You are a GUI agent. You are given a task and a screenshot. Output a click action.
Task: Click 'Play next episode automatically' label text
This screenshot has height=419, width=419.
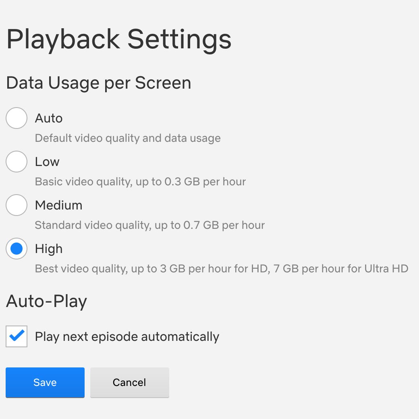[x=127, y=336]
